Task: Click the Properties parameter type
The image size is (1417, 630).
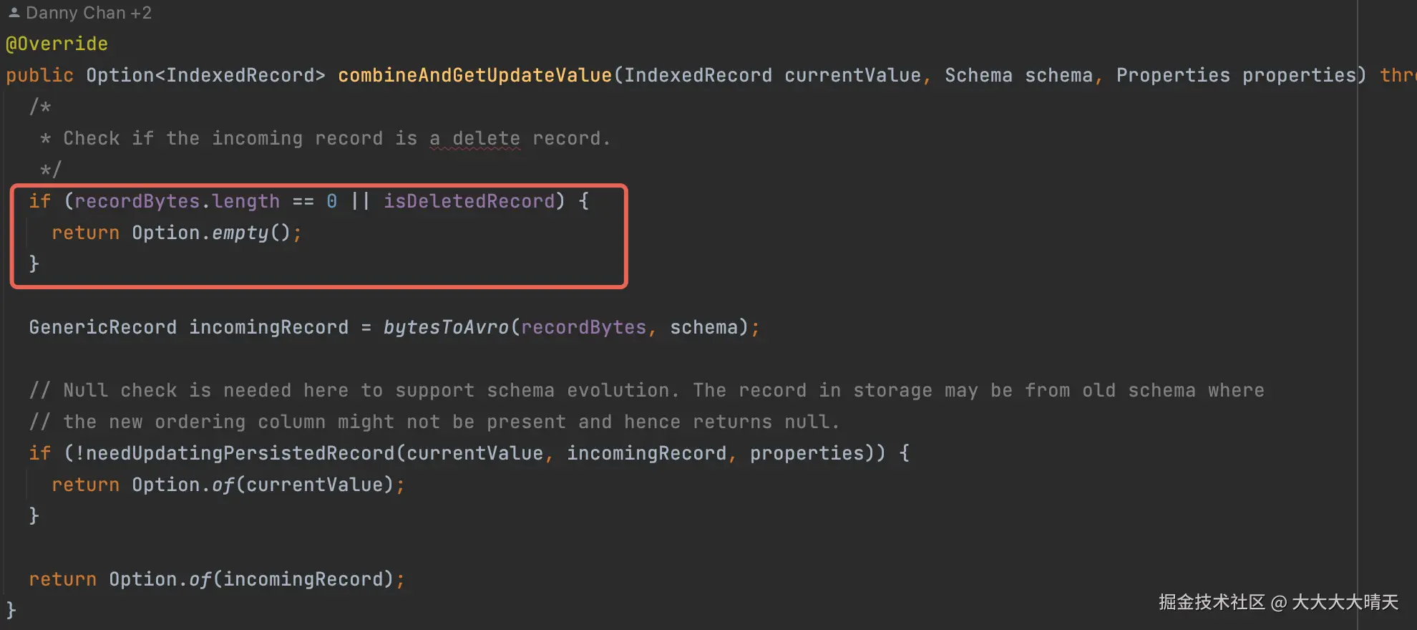Action: click(1173, 75)
